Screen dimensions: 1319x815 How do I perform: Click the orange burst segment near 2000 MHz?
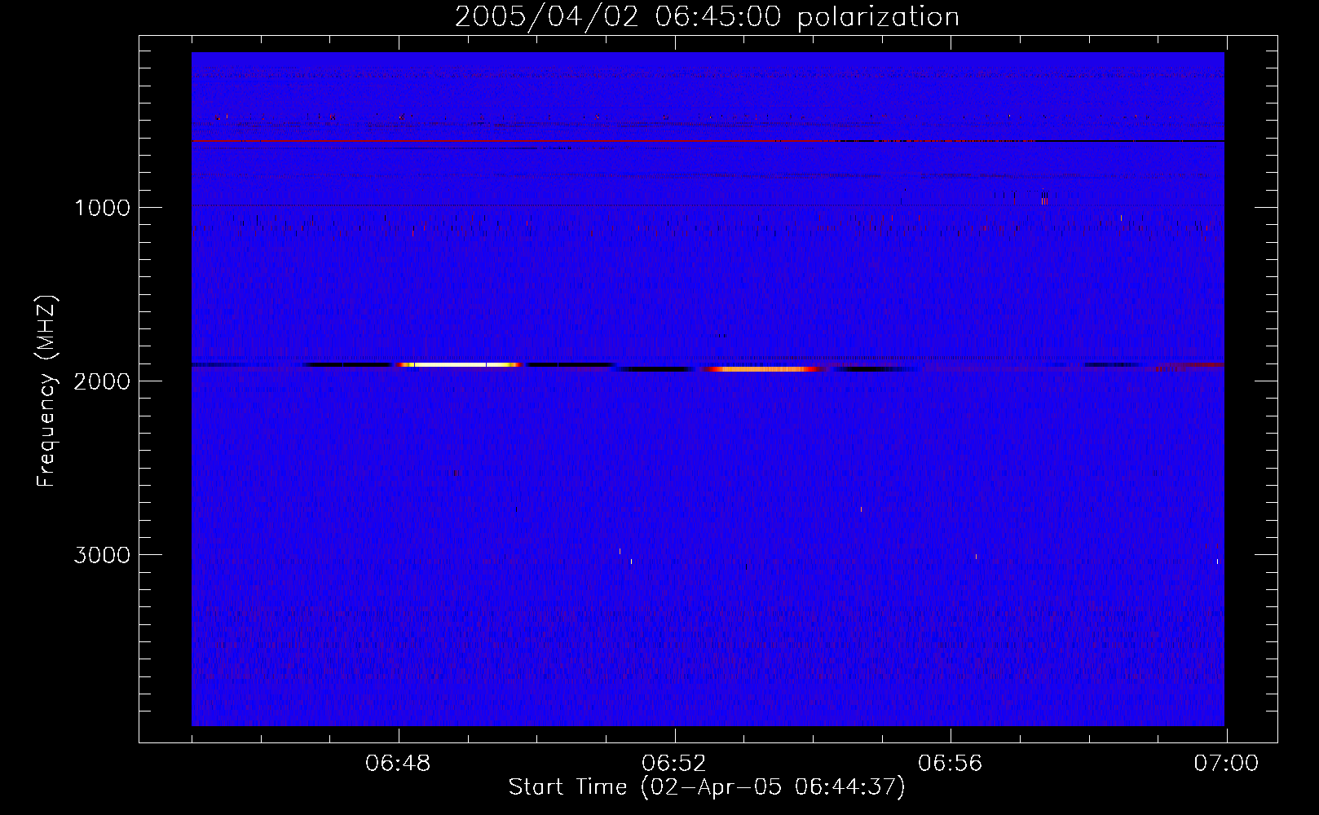[x=762, y=369]
